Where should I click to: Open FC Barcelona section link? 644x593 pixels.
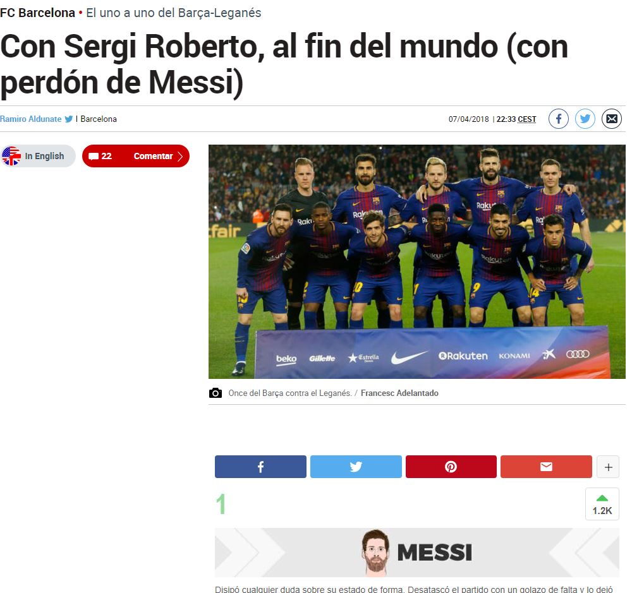[x=37, y=13]
